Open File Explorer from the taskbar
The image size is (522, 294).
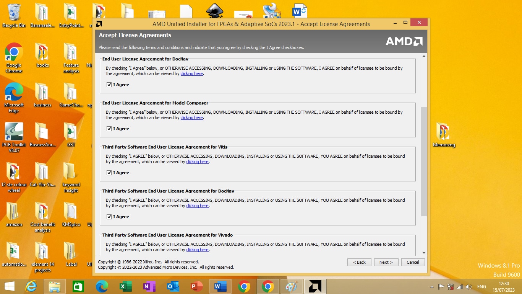pyautogui.click(x=55, y=286)
